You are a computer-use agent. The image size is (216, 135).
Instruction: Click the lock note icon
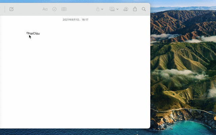98,9
